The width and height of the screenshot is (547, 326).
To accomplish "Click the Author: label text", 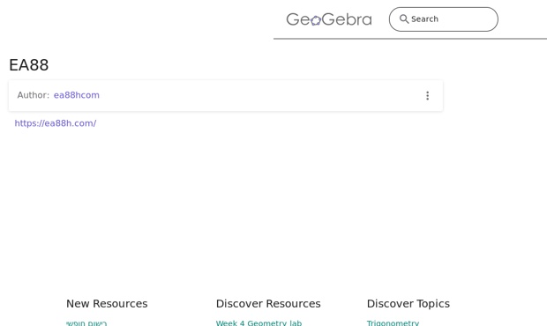I will (34, 95).
